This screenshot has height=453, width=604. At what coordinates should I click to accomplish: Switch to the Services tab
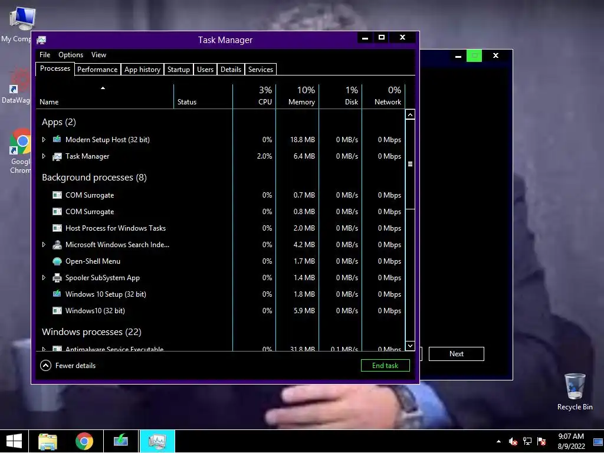pos(260,70)
